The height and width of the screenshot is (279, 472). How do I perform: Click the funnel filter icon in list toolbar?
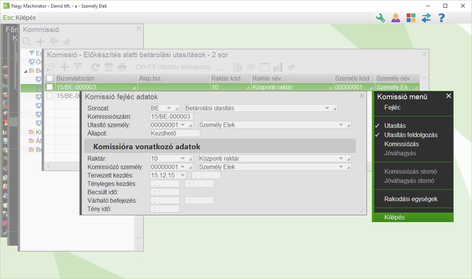[78, 67]
